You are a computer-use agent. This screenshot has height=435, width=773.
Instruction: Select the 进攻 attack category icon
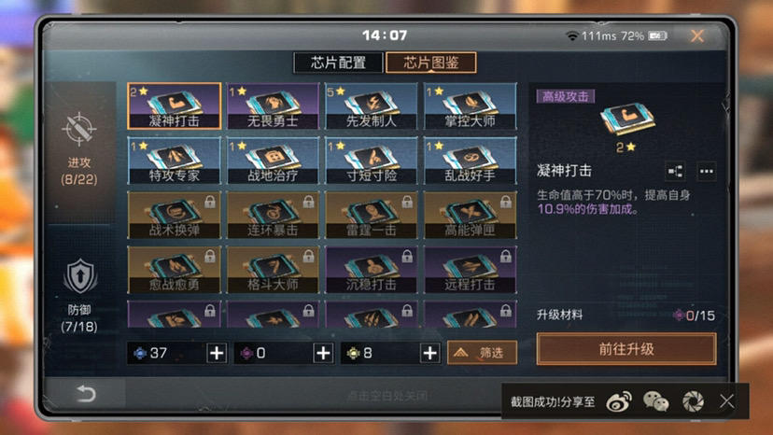pyautogui.click(x=78, y=130)
